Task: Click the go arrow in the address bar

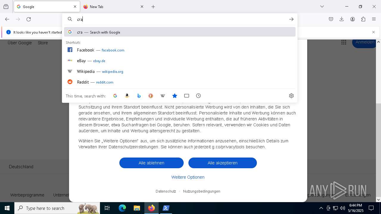Action: pyautogui.click(x=291, y=19)
